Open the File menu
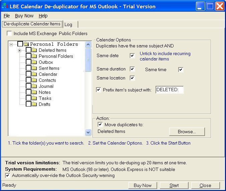The width and height of the screenshot is (226, 191). [x=7, y=16]
